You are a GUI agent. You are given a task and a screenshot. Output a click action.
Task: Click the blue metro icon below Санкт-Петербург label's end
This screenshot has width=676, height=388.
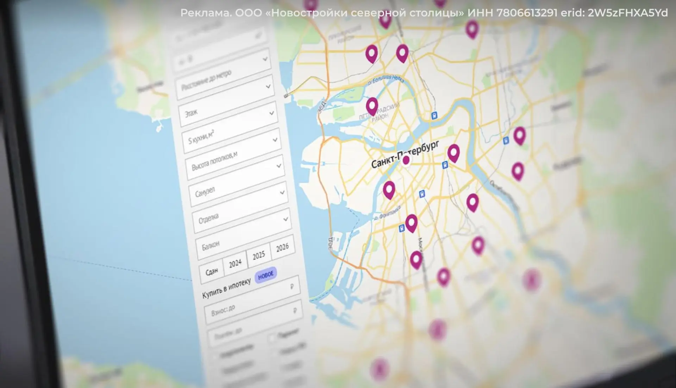coord(445,165)
